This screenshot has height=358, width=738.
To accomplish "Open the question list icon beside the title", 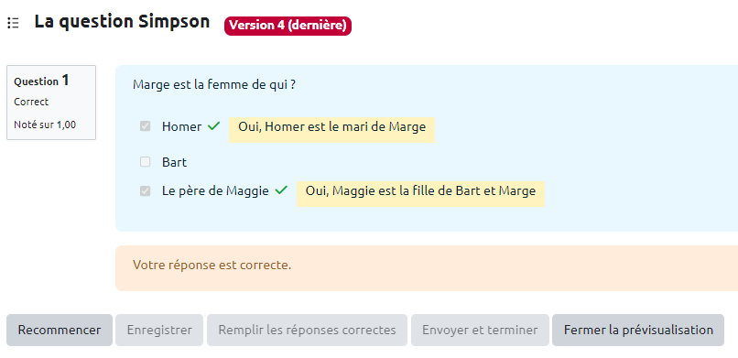I will click(13, 23).
